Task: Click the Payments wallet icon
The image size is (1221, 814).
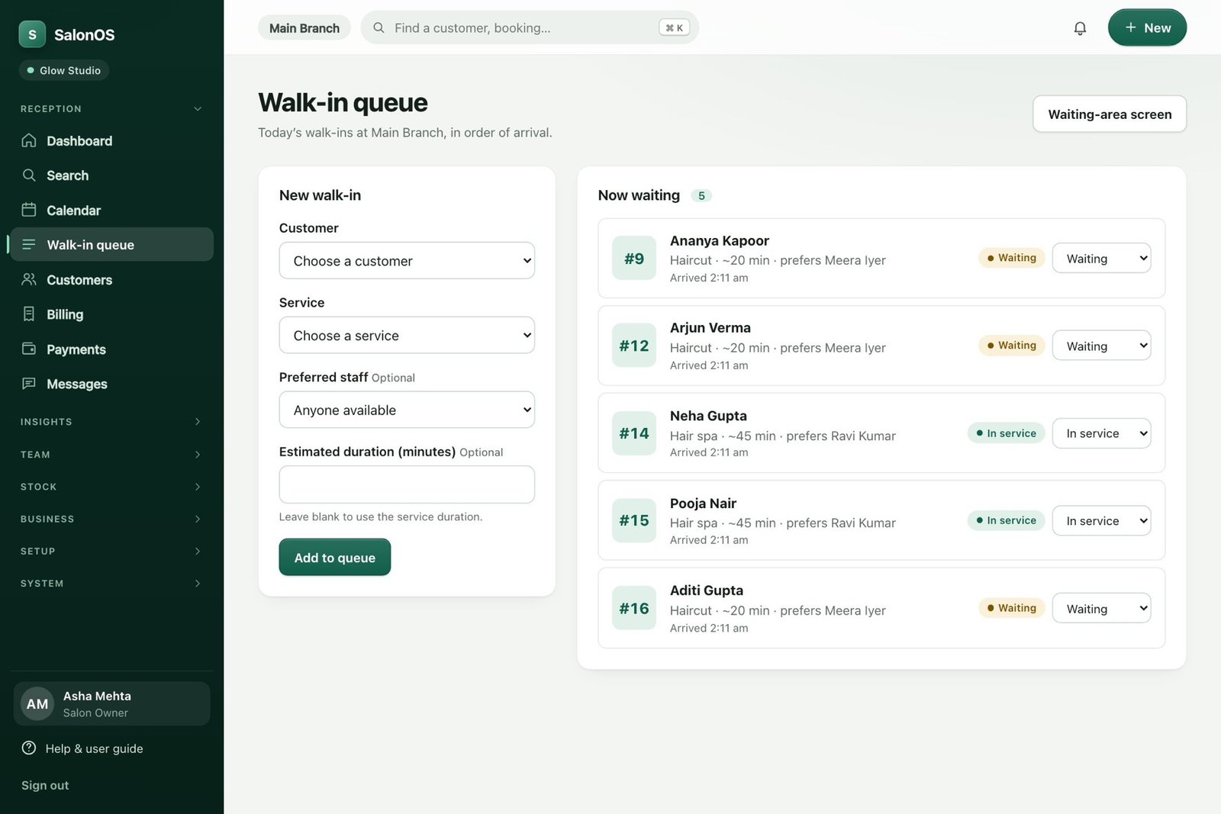Action: click(29, 349)
